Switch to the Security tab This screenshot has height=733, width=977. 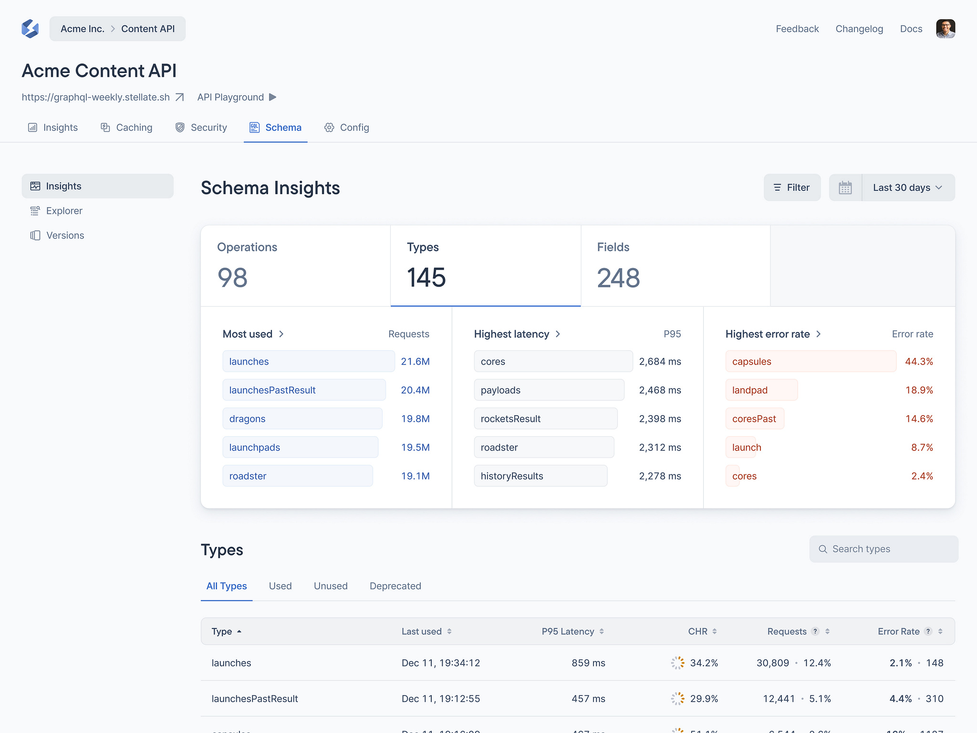click(201, 127)
